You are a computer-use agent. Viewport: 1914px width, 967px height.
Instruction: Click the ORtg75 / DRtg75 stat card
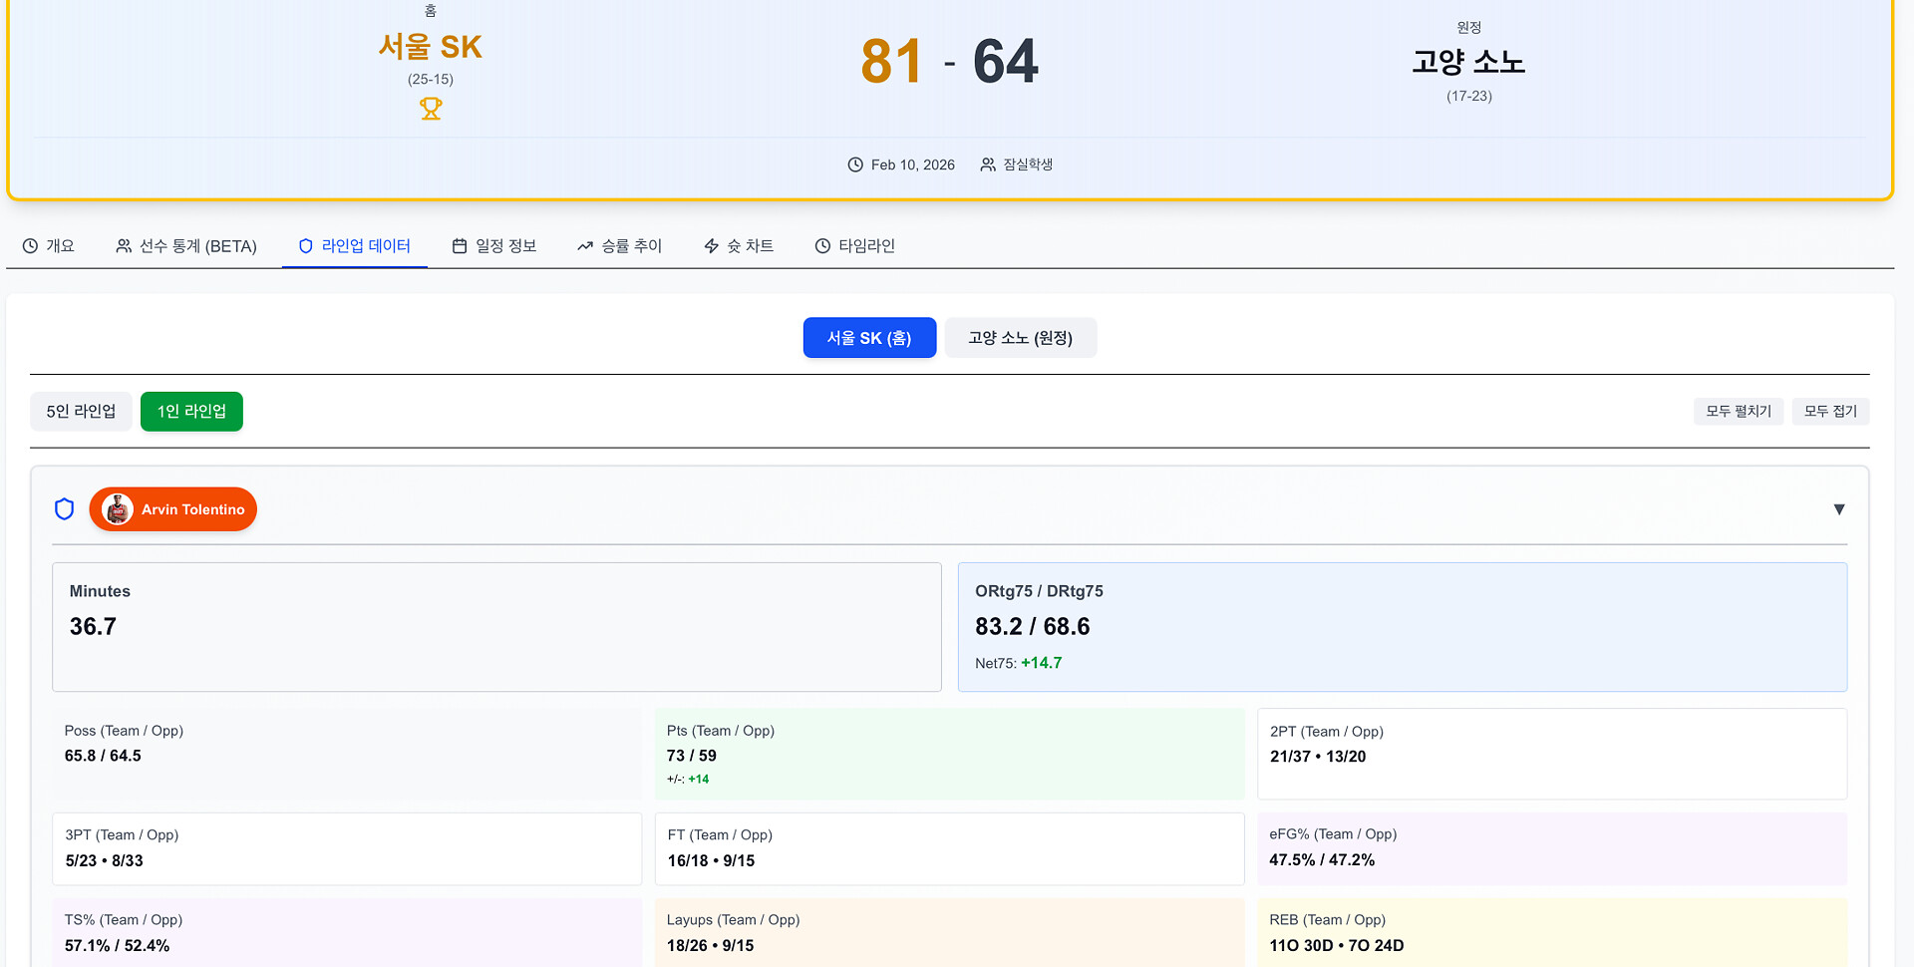[1402, 627]
